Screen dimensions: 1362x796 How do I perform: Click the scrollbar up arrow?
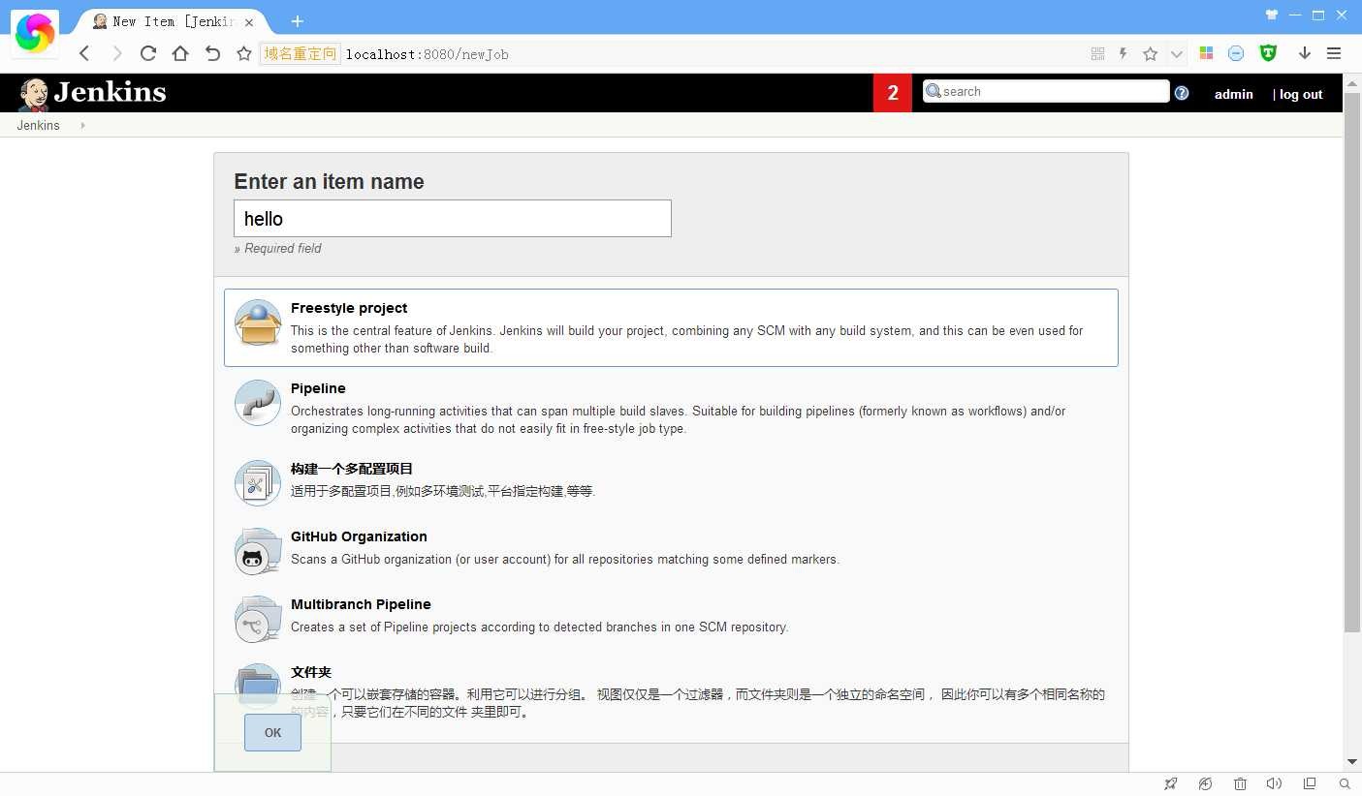click(1352, 82)
